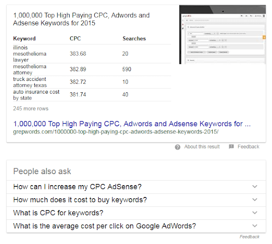This screenshot has width=272, height=244.
Task: Click the grepwords.com green URL
Action: pyautogui.click(x=116, y=132)
